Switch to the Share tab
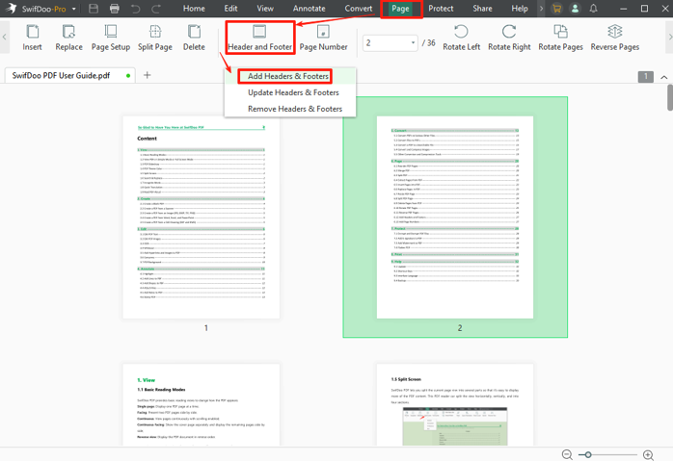The height and width of the screenshot is (461, 673). click(482, 9)
